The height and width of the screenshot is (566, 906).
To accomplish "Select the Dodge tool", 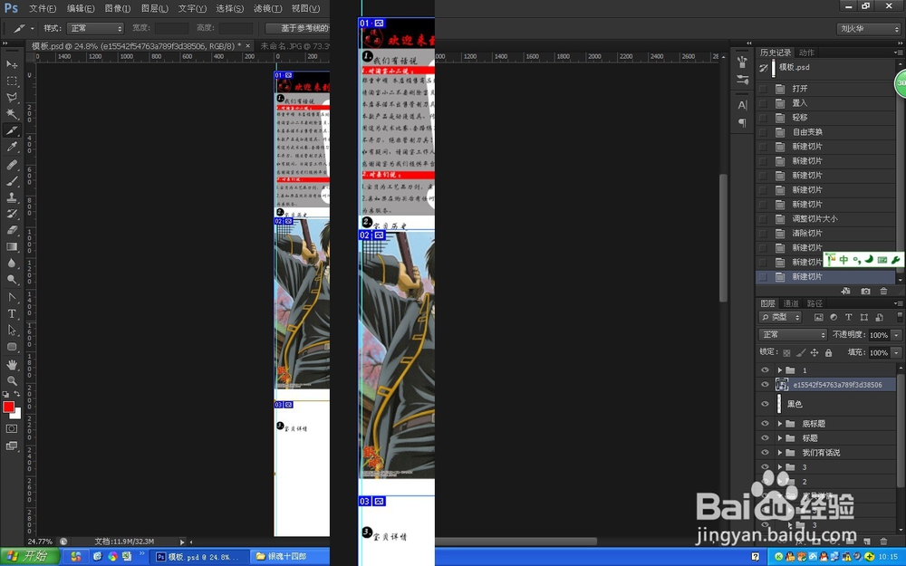I will pyautogui.click(x=12, y=280).
